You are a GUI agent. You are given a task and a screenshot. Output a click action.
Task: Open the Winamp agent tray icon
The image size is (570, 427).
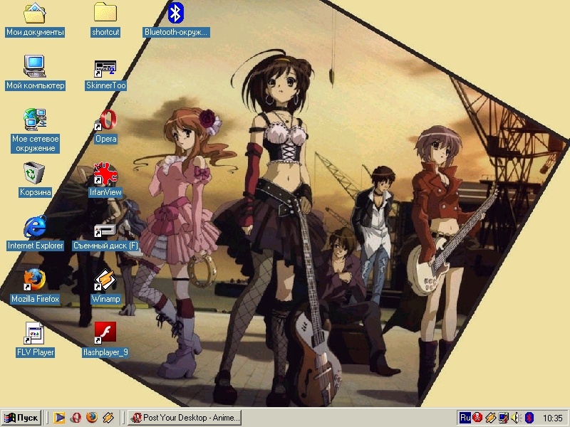pyautogui.click(x=490, y=418)
